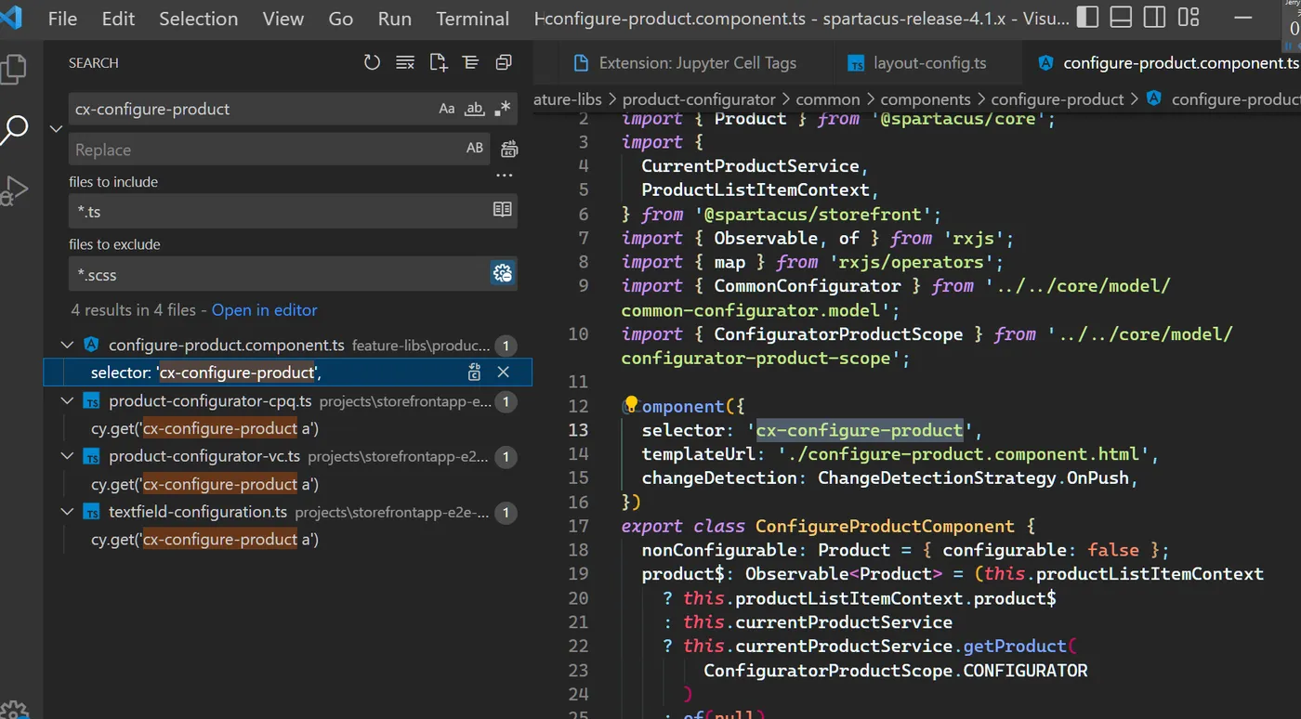This screenshot has height=719, width=1301.
Task: Toggle bottom panel layout icon
Action: tap(1121, 18)
